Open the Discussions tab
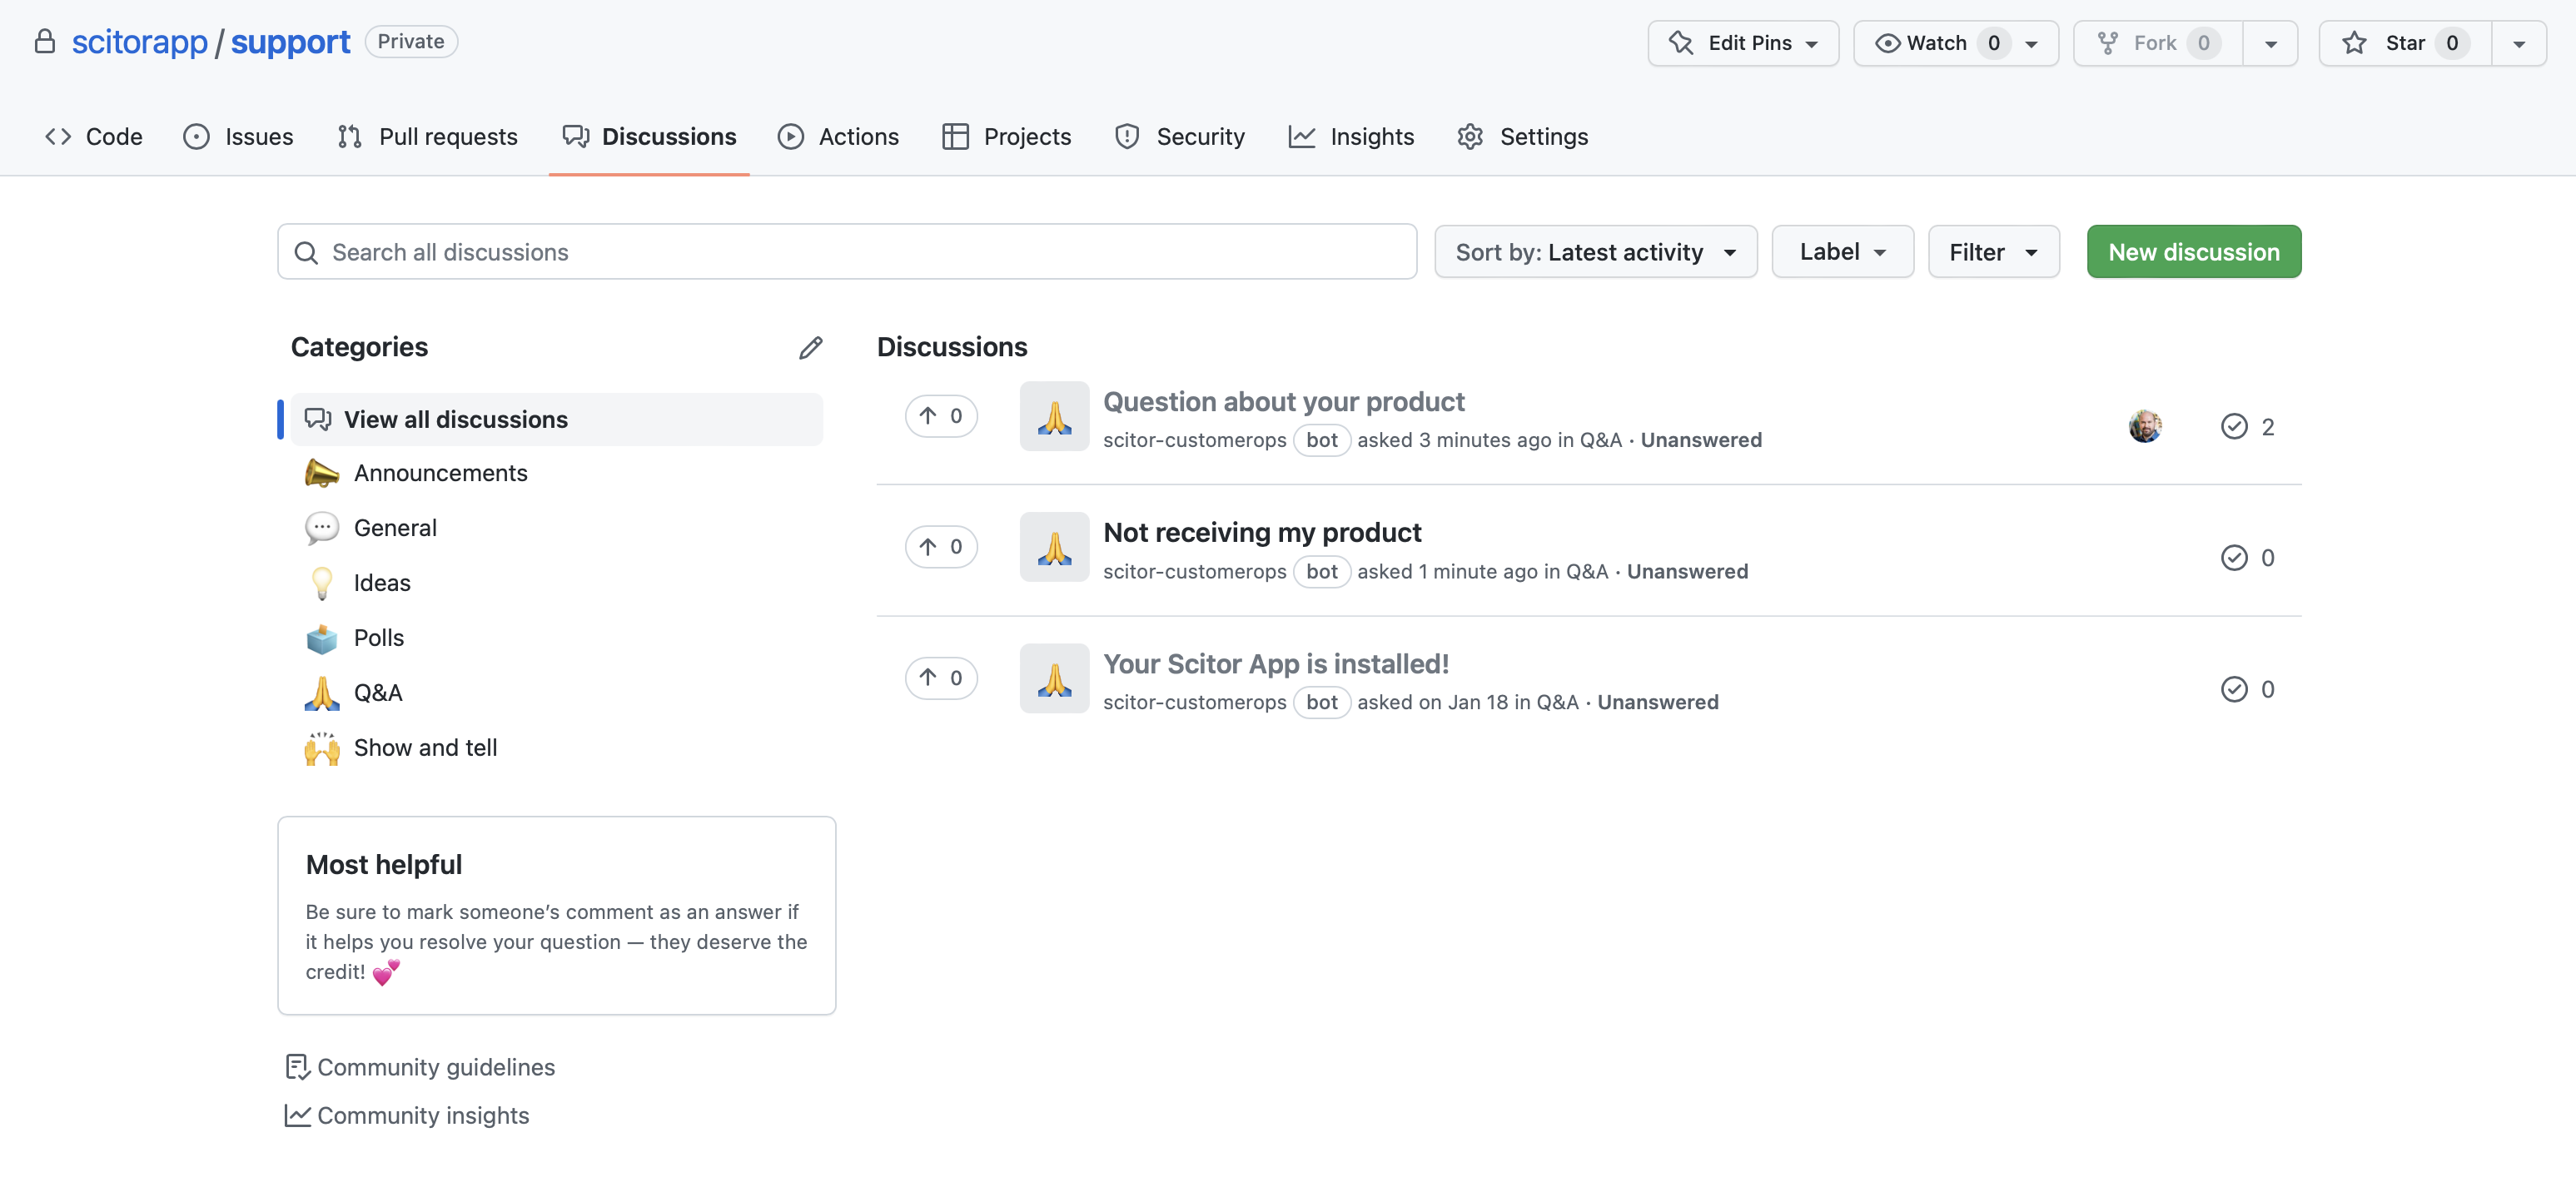Image resolution: width=2576 pixels, height=1197 pixels. [x=649, y=136]
